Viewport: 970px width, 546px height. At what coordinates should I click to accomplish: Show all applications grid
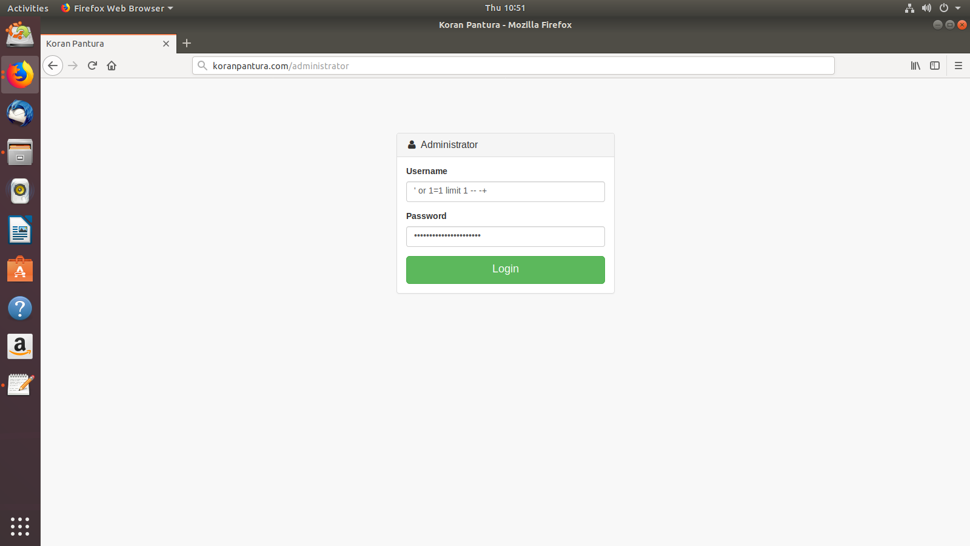coord(20,526)
